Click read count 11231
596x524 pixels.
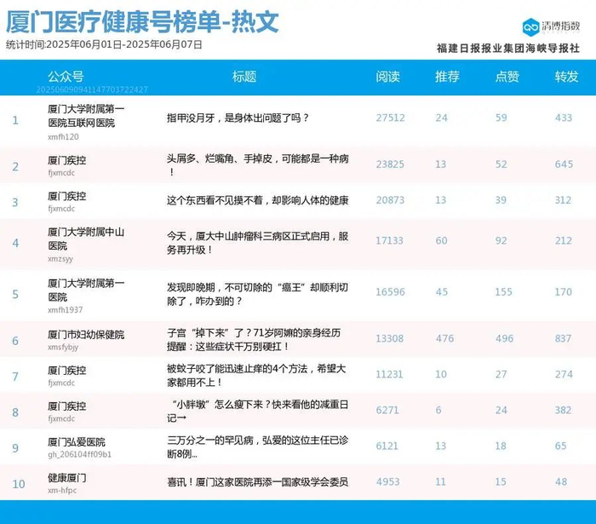(x=389, y=374)
